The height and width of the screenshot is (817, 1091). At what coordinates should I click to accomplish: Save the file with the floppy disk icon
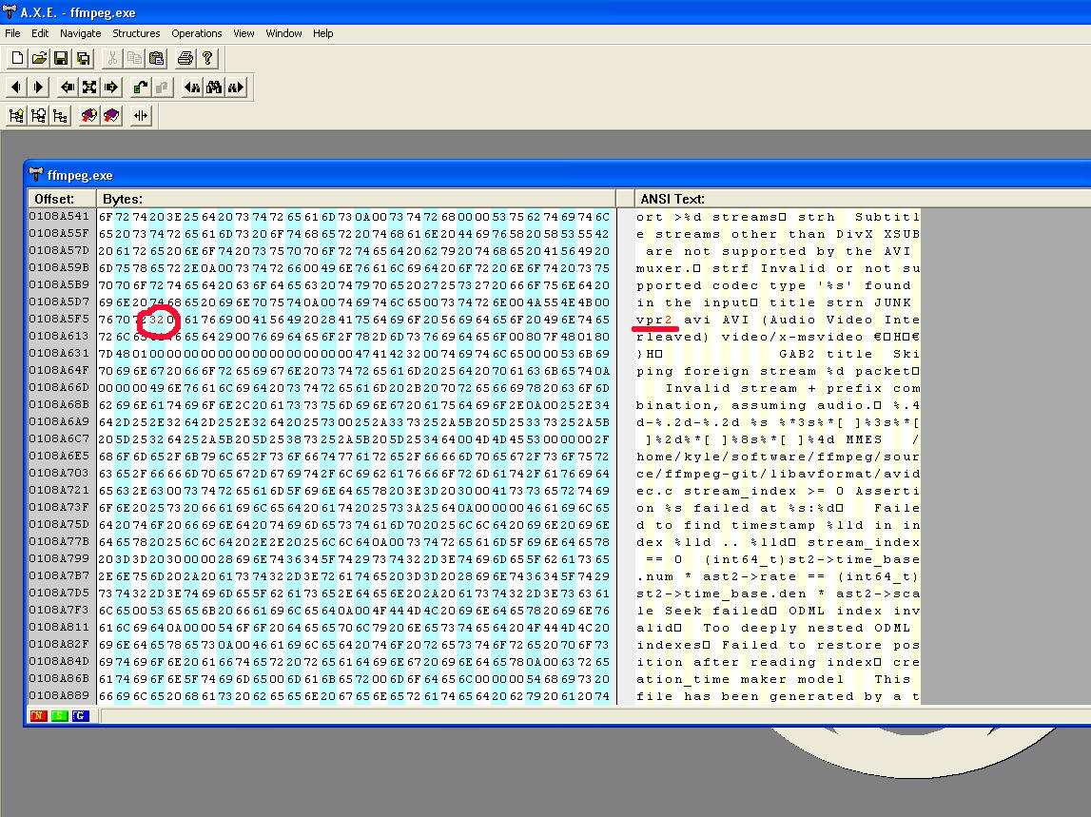pos(61,58)
